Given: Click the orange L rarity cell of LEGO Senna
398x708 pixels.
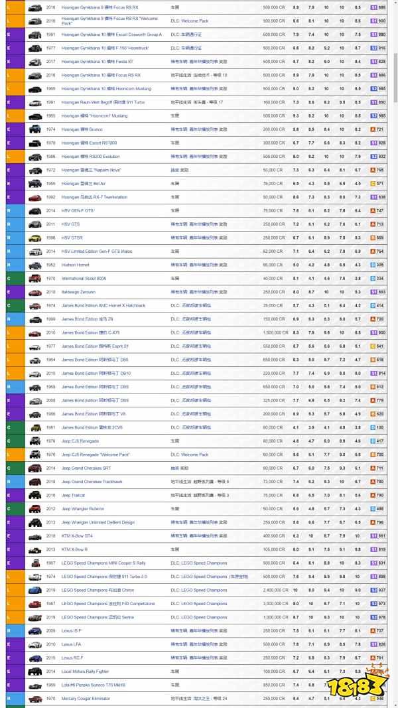Looking at the screenshot, I should 15,617.
